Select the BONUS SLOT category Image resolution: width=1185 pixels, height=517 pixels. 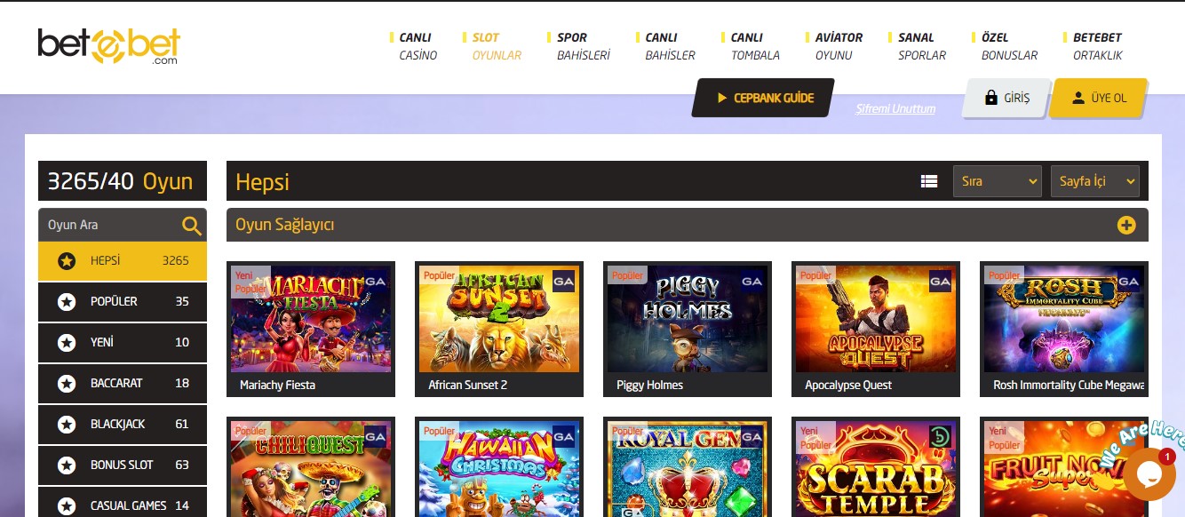pos(123,465)
